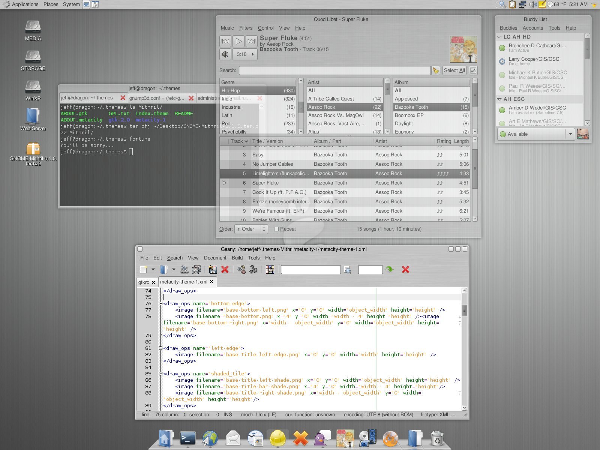Viewport: 600px width, 450px height.
Task: Collapse the draw_ops left-edge fold marker
Action: tap(160, 348)
